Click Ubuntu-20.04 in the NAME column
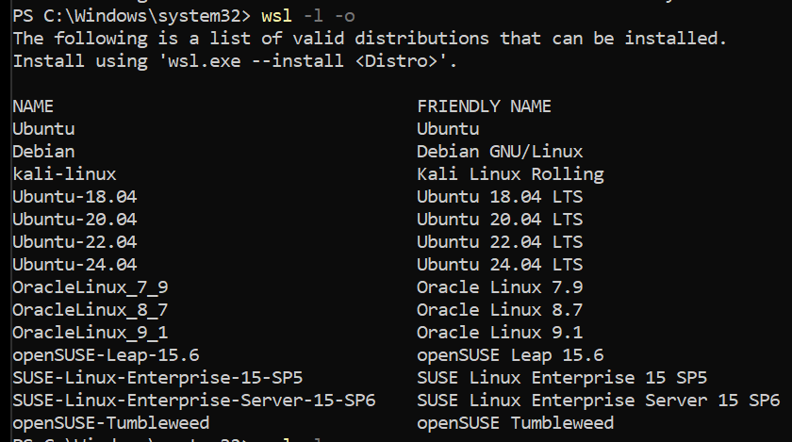Image resolution: width=792 pixels, height=442 pixels. point(74,220)
